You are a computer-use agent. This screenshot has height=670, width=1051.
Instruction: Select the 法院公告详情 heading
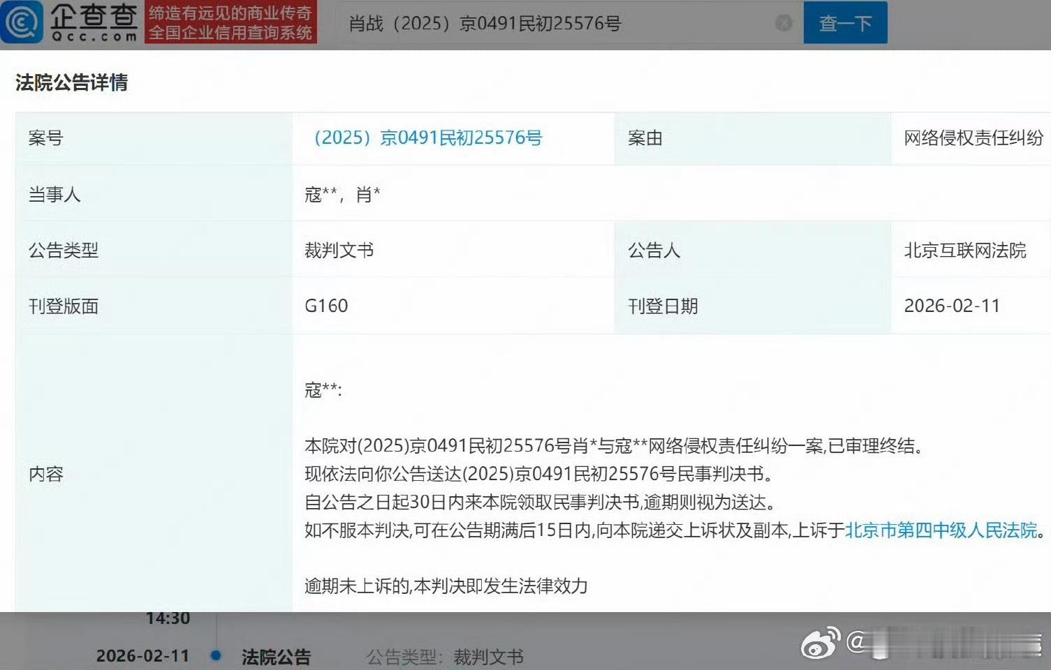tap(72, 83)
